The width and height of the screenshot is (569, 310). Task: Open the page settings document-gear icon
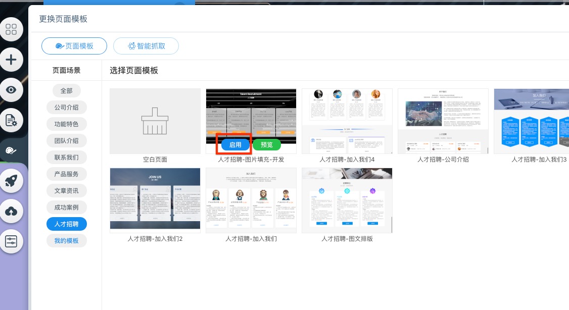(x=11, y=120)
